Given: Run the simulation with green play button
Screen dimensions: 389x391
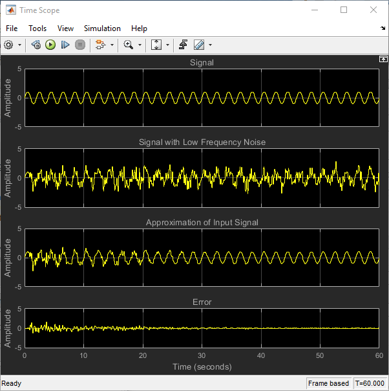Looking at the screenshot, I should coord(50,45).
